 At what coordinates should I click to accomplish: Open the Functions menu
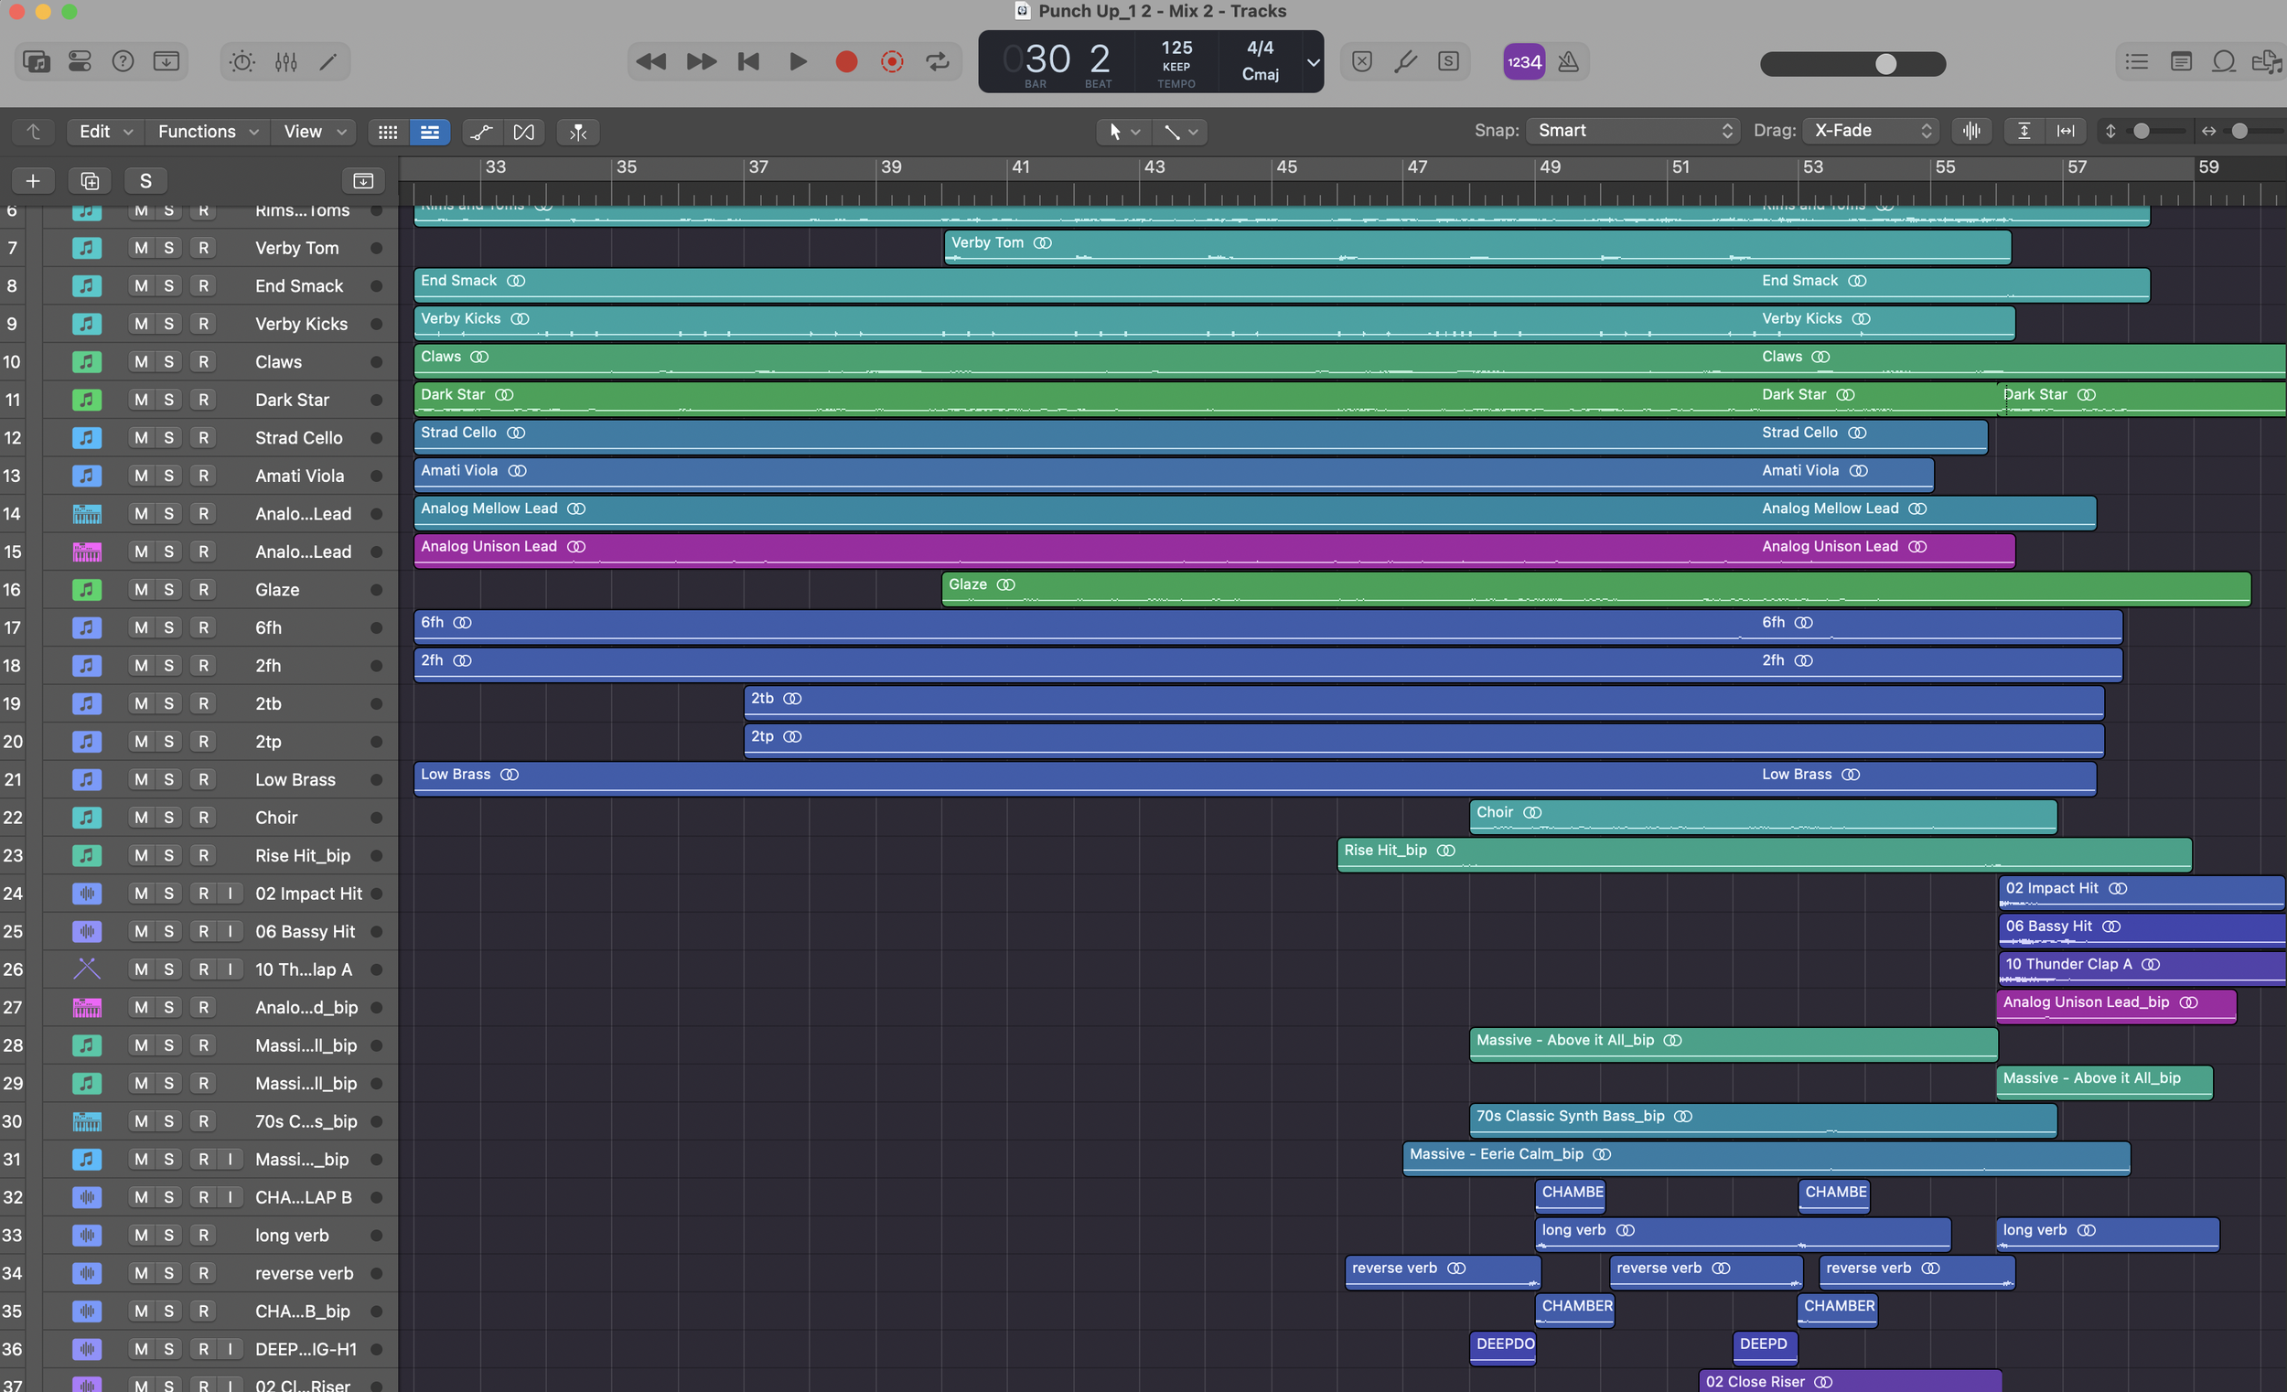(x=207, y=132)
